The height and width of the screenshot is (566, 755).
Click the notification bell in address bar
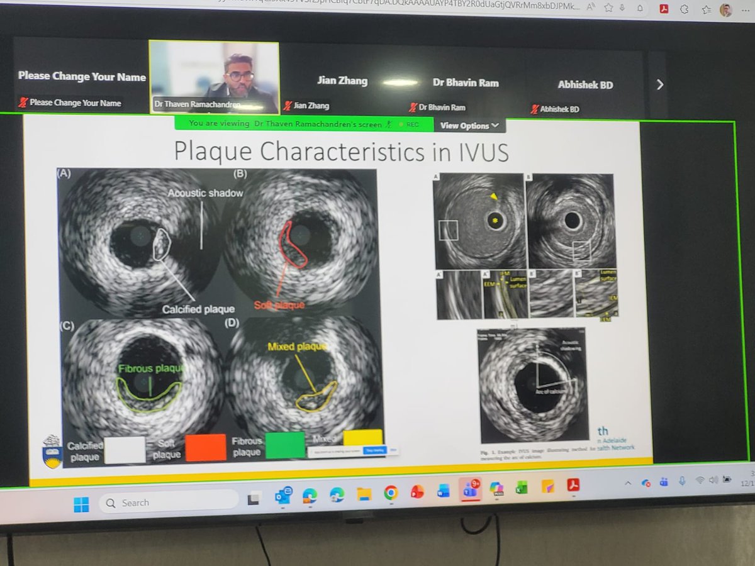point(639,8)
